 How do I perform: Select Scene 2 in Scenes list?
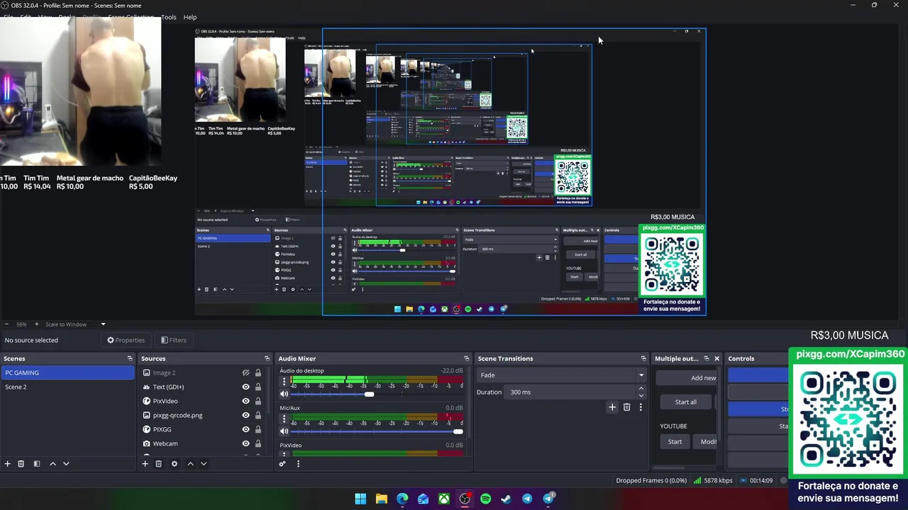tap(67, 387)
